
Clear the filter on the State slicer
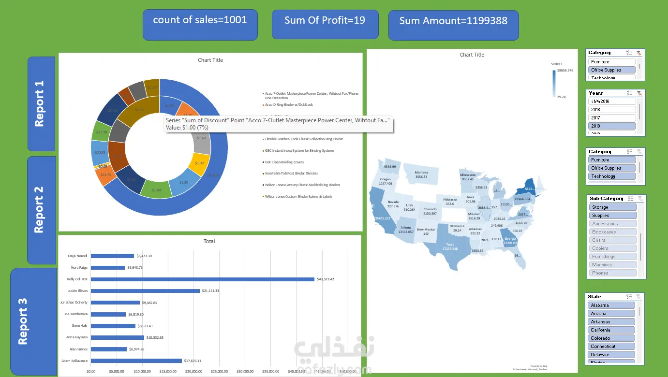click(638, 297)
